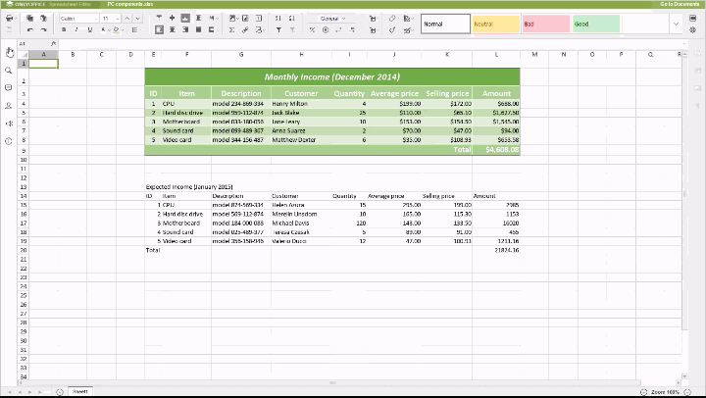Toggle justified alignment
706x398 pixels.
coord(198,30)
